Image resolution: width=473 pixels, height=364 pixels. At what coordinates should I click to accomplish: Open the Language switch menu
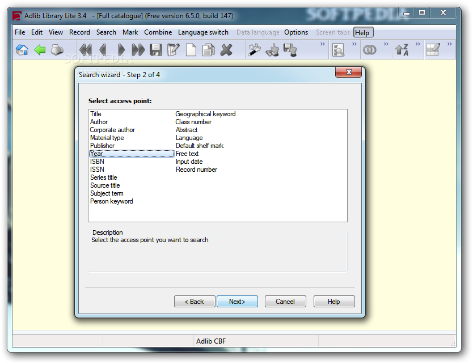(x=203, y=32)
